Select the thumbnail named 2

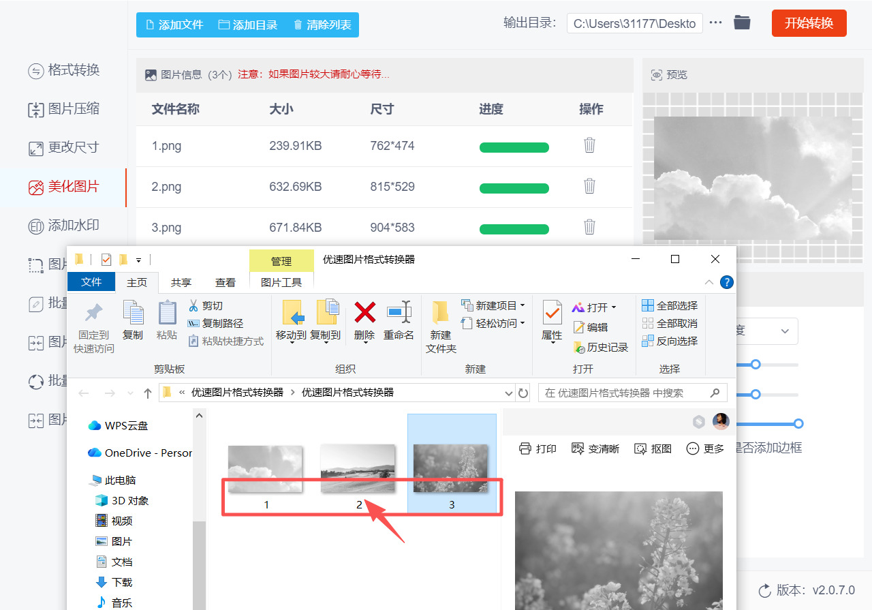358,468
